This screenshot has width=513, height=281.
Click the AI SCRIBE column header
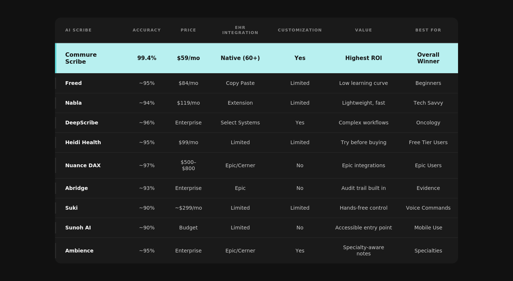point(78,30)
